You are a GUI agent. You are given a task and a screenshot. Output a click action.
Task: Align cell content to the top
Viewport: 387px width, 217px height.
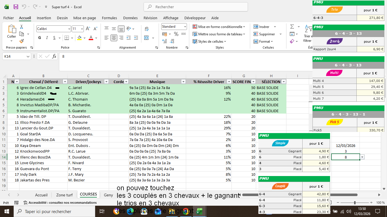106,29
